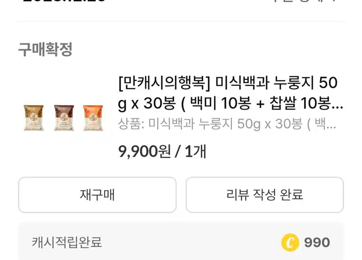Tap the 재구매 button
This screenshot has height=260, width=362.
97,195
